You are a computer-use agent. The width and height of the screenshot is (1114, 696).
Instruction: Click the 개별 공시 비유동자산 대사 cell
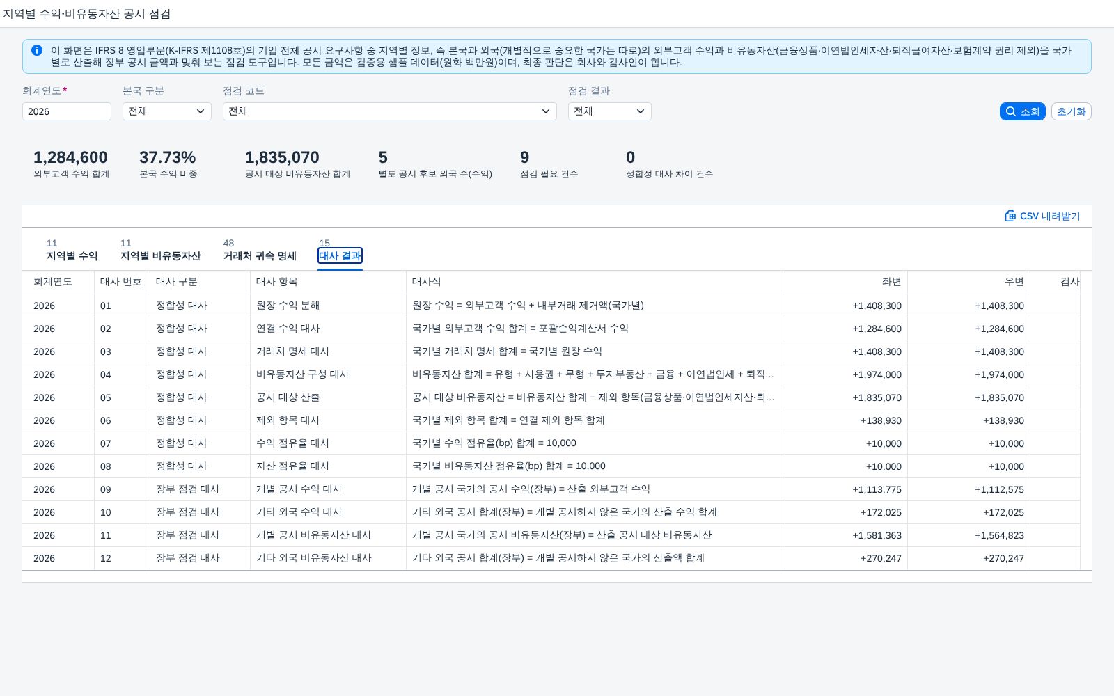click(x=328, y=535)
